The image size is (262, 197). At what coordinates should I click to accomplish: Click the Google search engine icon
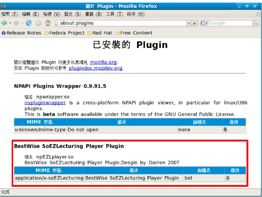203,23
